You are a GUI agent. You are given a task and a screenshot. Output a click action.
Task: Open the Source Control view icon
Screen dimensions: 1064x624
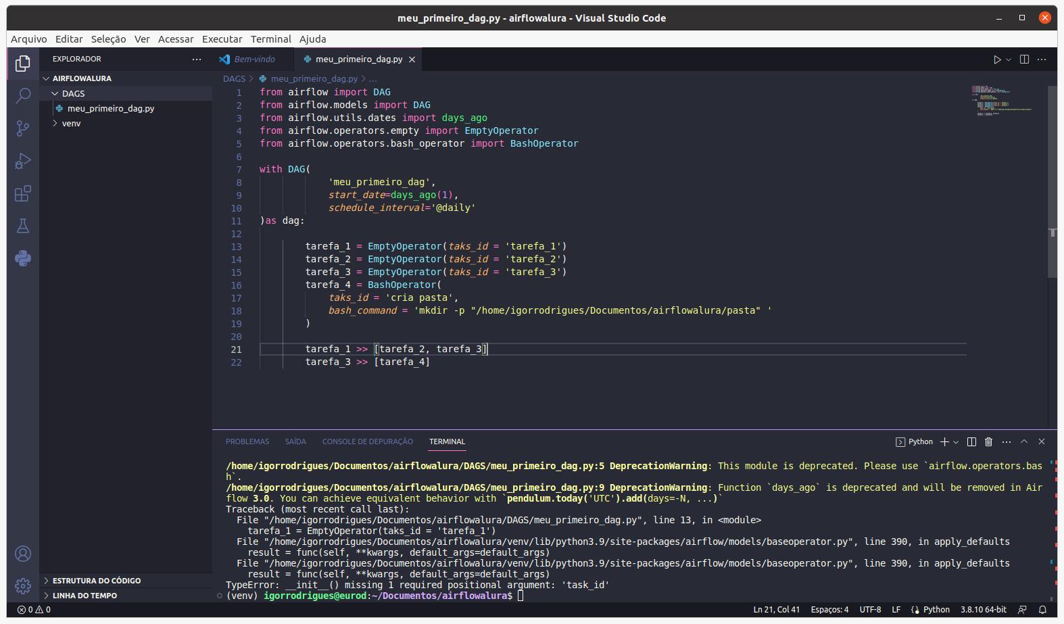23,128
